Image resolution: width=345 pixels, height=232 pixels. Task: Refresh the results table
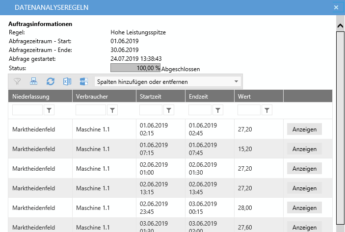(50, 81)
